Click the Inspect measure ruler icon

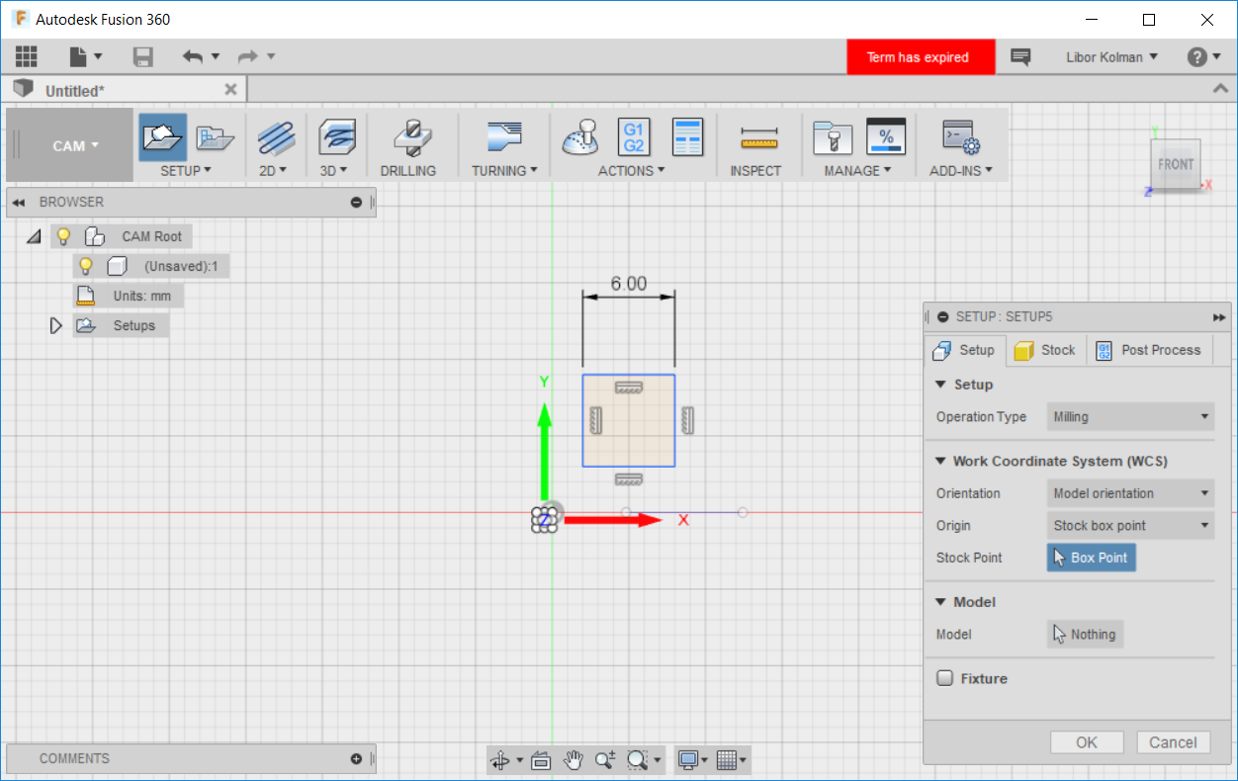coord(758,137)
